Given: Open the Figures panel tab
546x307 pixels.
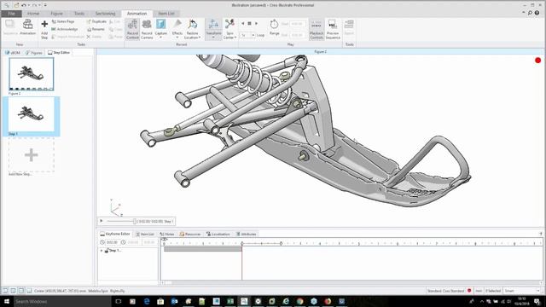Looking at the screenshot, I should (34, 53).
